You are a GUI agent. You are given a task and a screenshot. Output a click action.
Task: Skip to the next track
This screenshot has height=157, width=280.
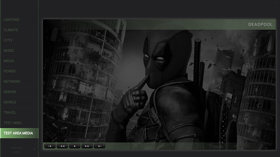click(x=99, y=146)
